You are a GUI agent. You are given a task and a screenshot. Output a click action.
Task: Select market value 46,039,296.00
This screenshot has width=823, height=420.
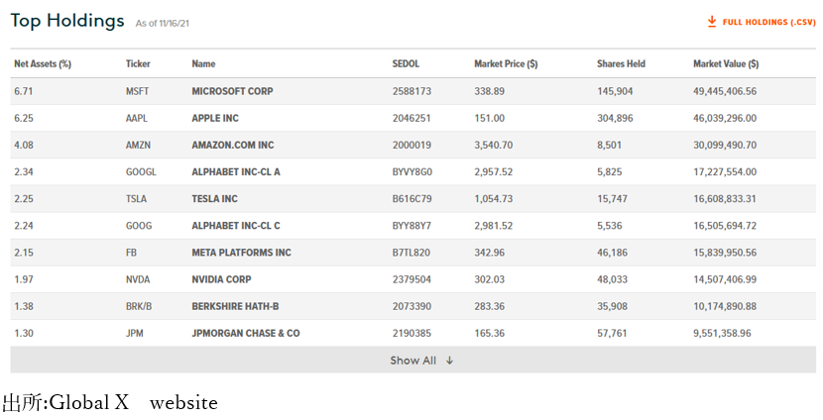click(725, 118)
